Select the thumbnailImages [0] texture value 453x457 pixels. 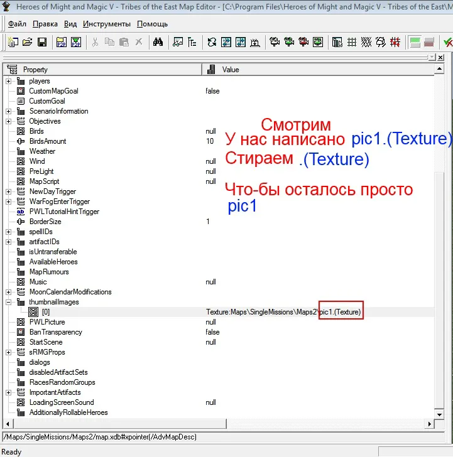[283, 312]
